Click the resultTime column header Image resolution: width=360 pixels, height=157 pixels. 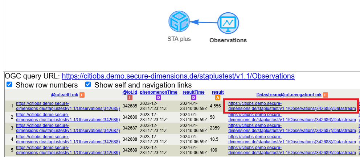pos(193,92)
